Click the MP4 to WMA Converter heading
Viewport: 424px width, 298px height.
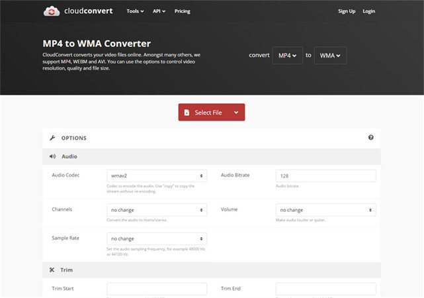[x=97, y=44]
